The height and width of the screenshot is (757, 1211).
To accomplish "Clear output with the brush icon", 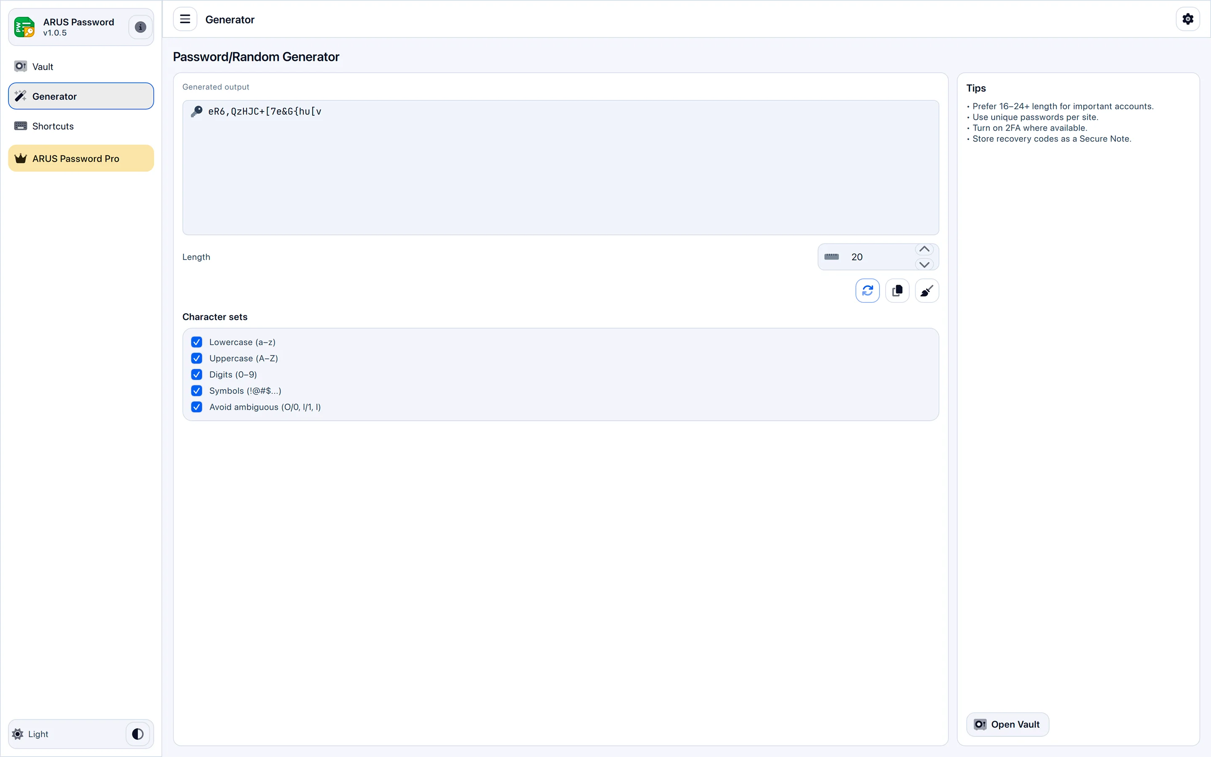I will 926,290.
